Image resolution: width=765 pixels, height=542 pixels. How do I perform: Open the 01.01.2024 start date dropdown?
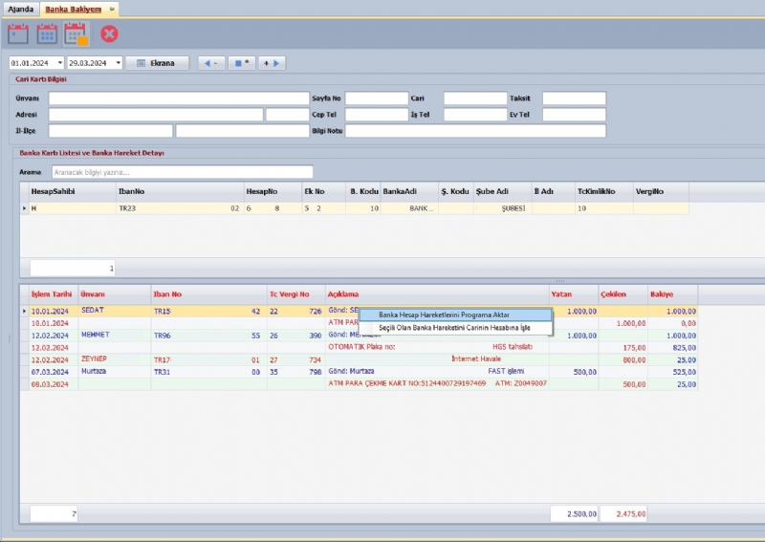60,63
